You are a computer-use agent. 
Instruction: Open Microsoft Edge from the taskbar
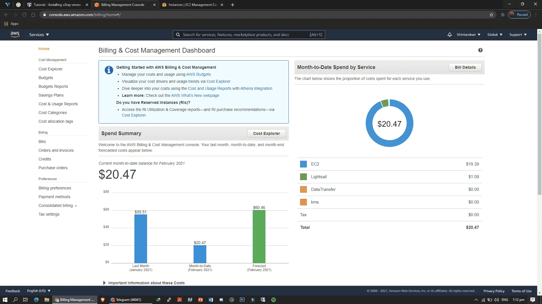(x=36, y=300)
